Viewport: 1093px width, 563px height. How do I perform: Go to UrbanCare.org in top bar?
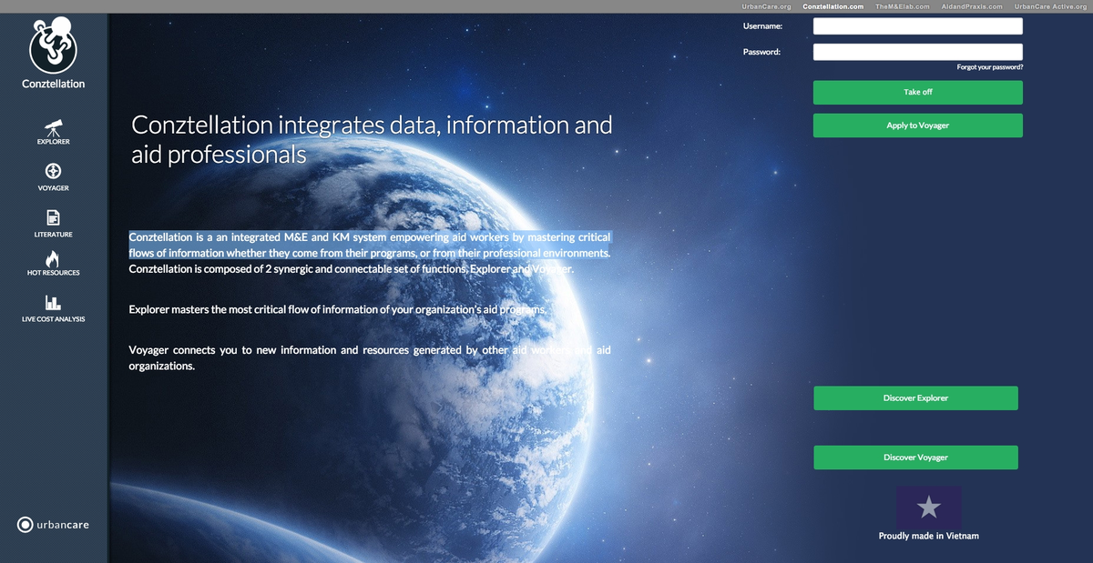(x=766, y=6)
